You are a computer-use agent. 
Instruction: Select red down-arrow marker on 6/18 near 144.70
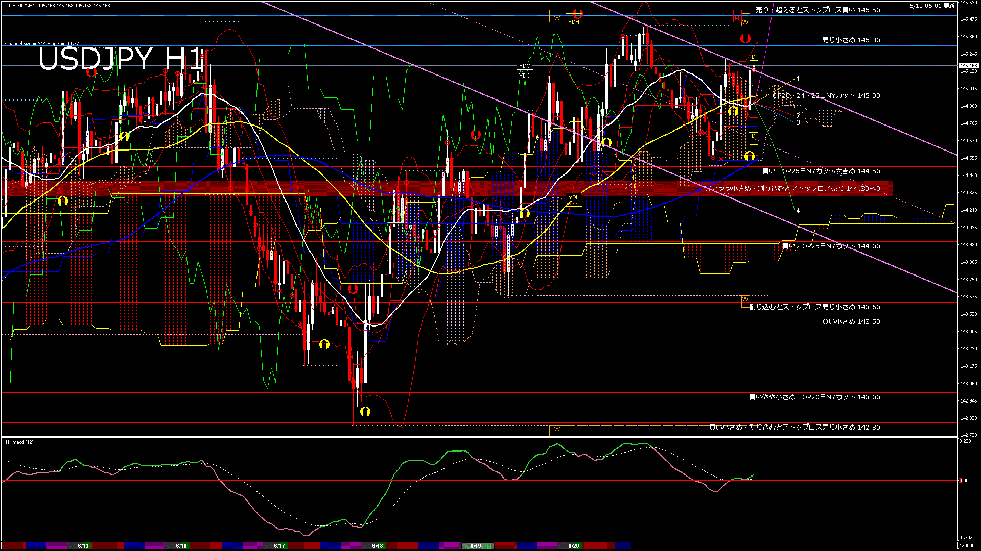pyautogui.click(x=476, y=135)
